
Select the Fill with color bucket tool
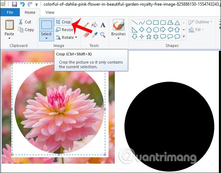tap(95, 25)
